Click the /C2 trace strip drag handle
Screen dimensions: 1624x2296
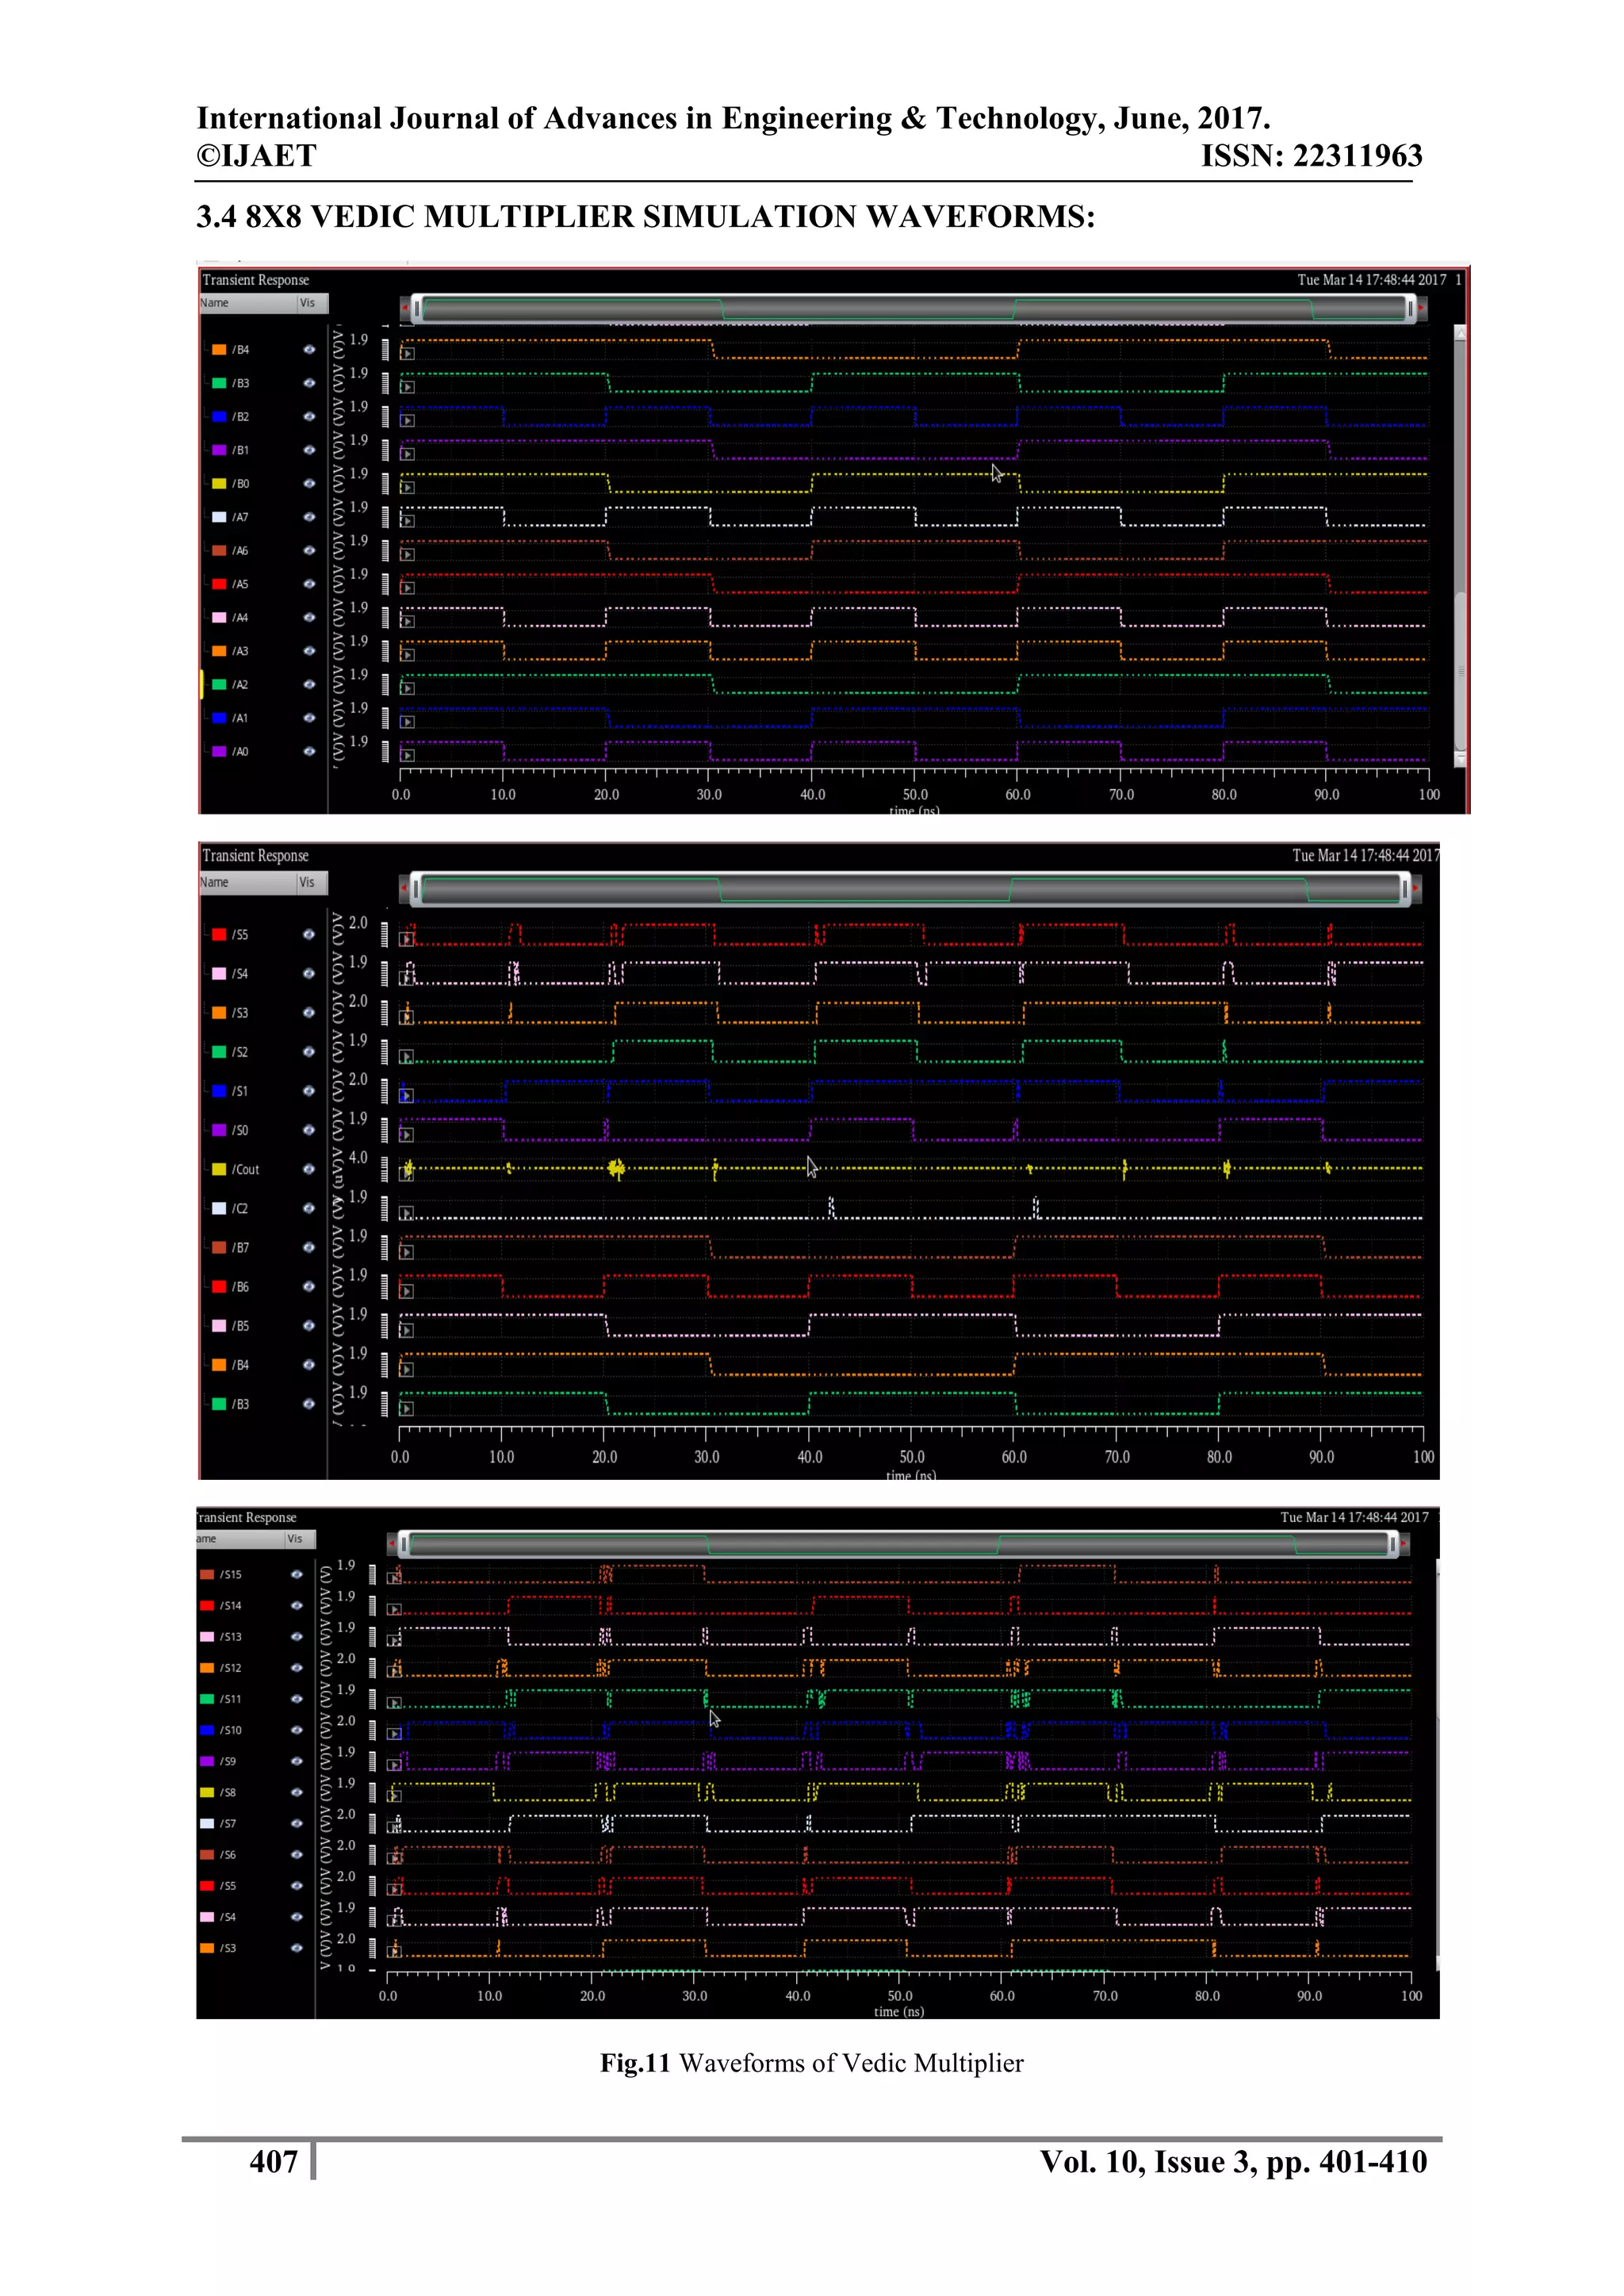[384, 1209]
